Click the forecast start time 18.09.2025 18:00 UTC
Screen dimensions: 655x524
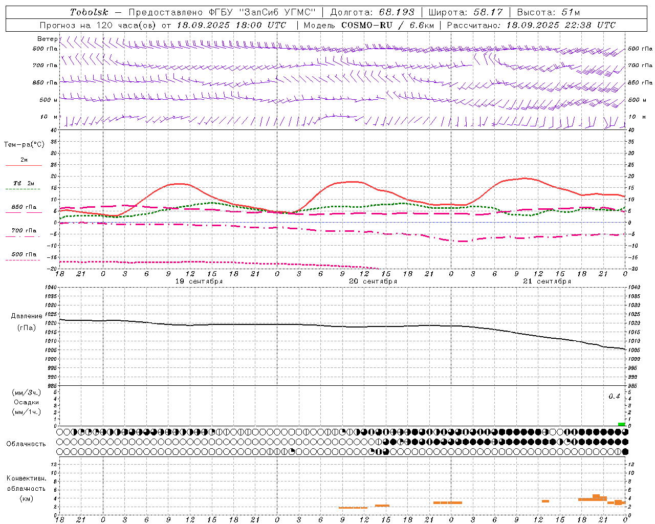coord(232,25)
